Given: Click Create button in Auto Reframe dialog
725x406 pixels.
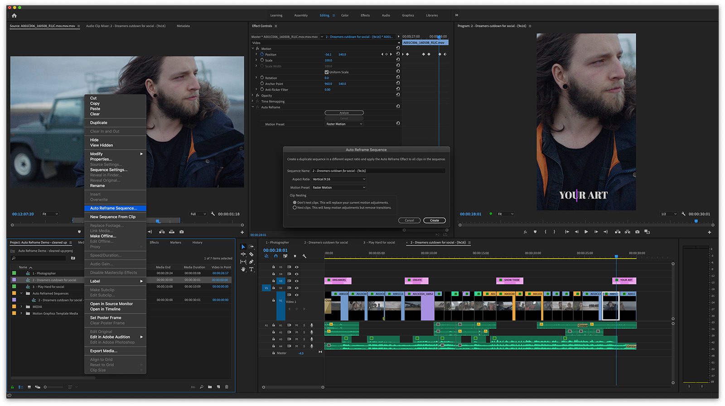Looking at the screenshot, I should coord(435,220).
